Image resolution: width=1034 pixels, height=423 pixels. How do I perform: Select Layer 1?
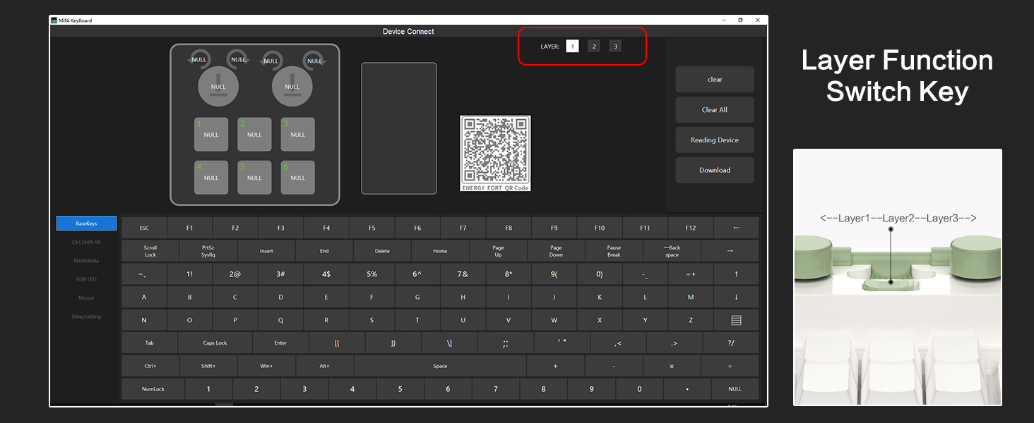(x=572, y=45)
